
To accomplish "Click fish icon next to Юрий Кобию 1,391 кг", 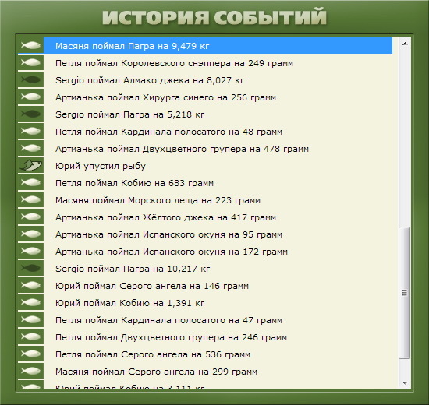I will click(30, 302).
